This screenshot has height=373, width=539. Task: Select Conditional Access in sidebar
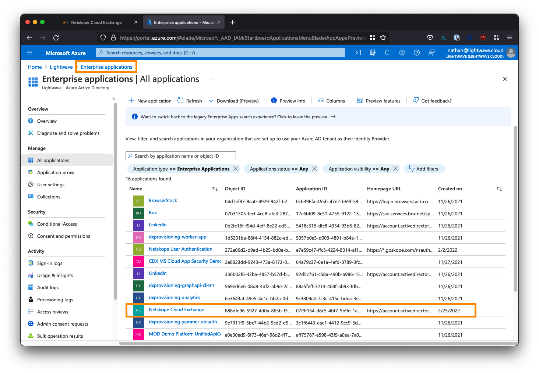point(57,224)
